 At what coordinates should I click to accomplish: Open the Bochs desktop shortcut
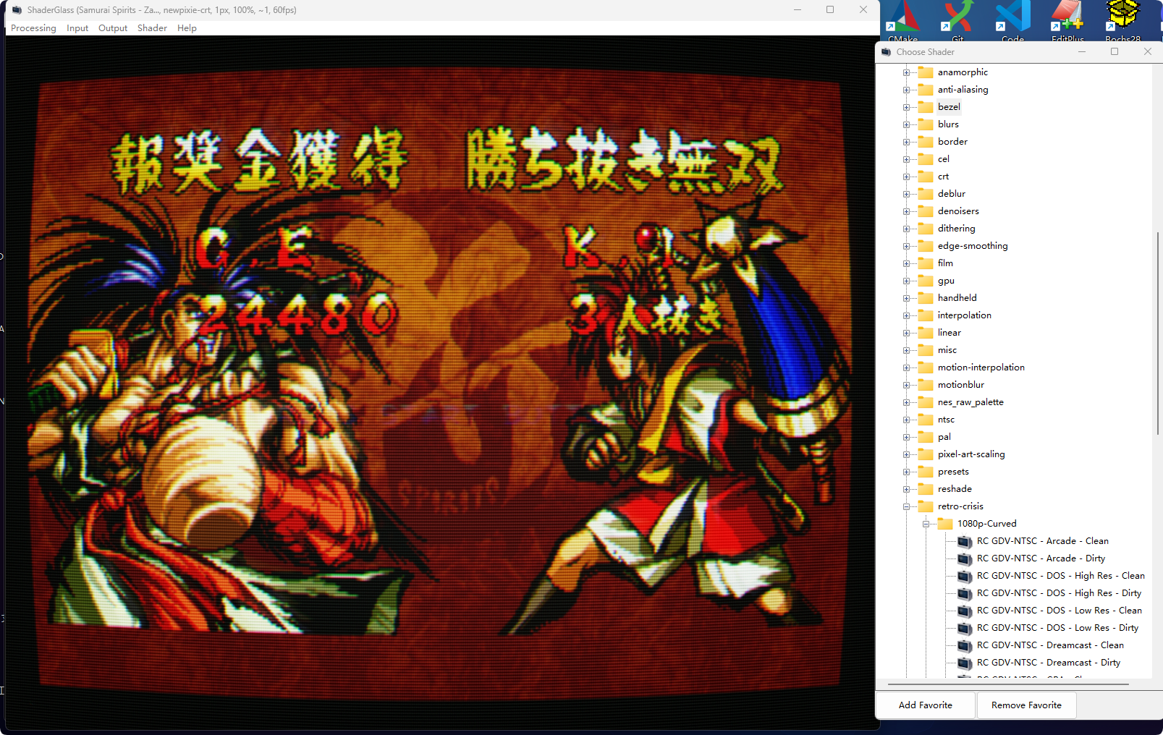[x=1122, y=20]
